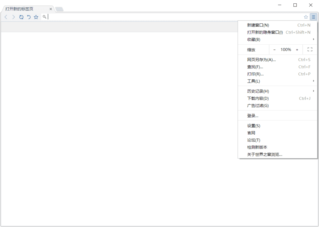Screen dimensions: 319x227
Task: Open 查找(F)... from the menu
Action: point(278,67)
